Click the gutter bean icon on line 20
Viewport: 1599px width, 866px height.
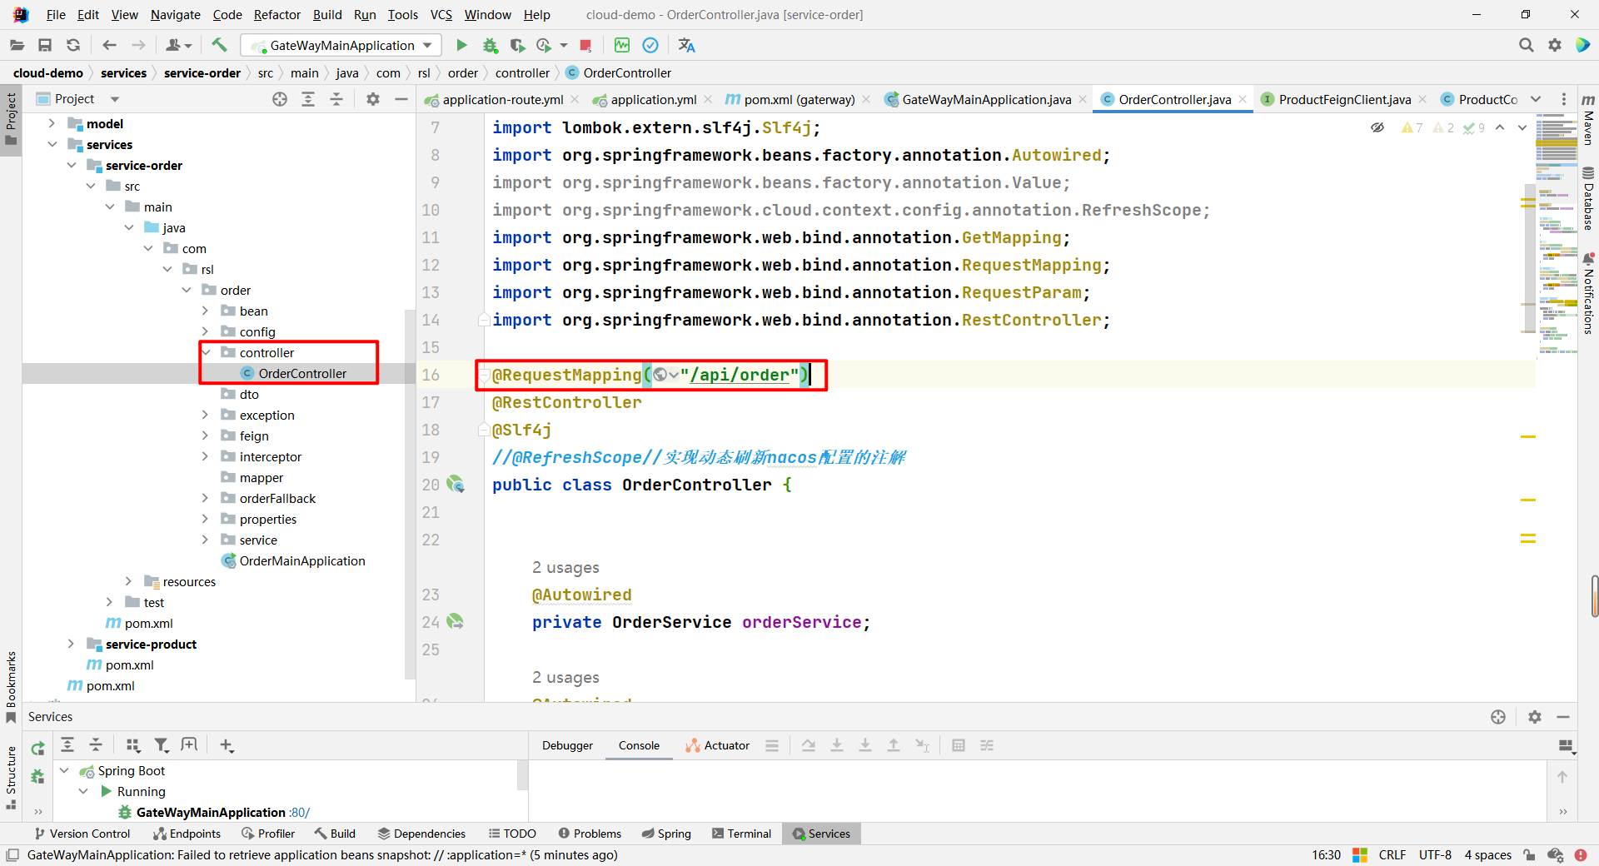(x=456, y=484)
